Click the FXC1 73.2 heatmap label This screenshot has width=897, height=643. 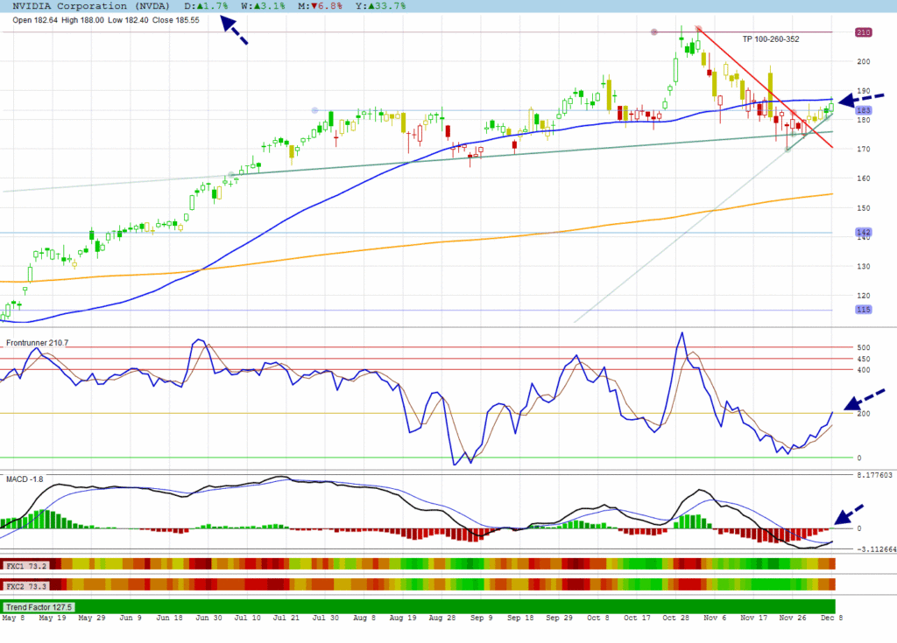25,566
